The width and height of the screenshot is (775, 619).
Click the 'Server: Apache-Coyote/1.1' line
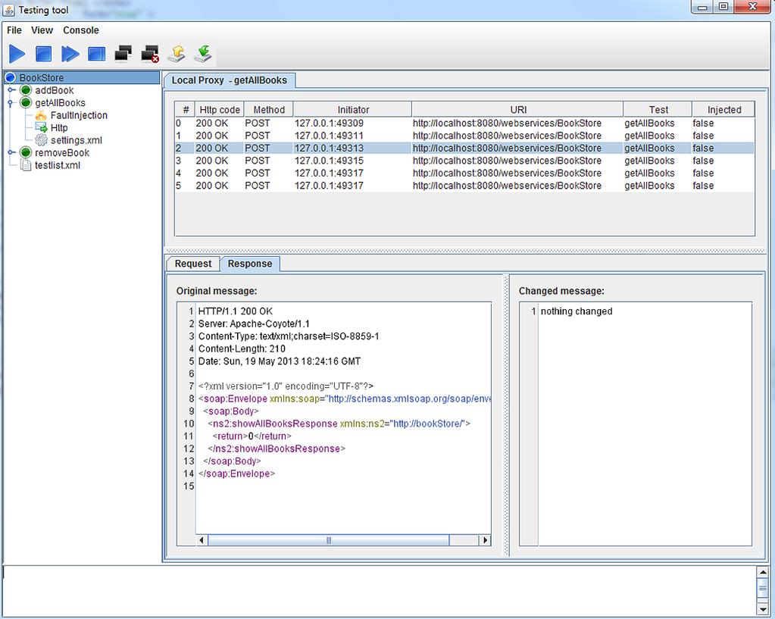[254, 324]
